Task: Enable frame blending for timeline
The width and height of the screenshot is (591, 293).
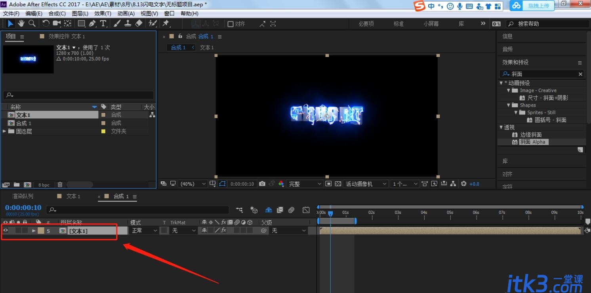Action: pyautogui.click(x=280, y=210)
